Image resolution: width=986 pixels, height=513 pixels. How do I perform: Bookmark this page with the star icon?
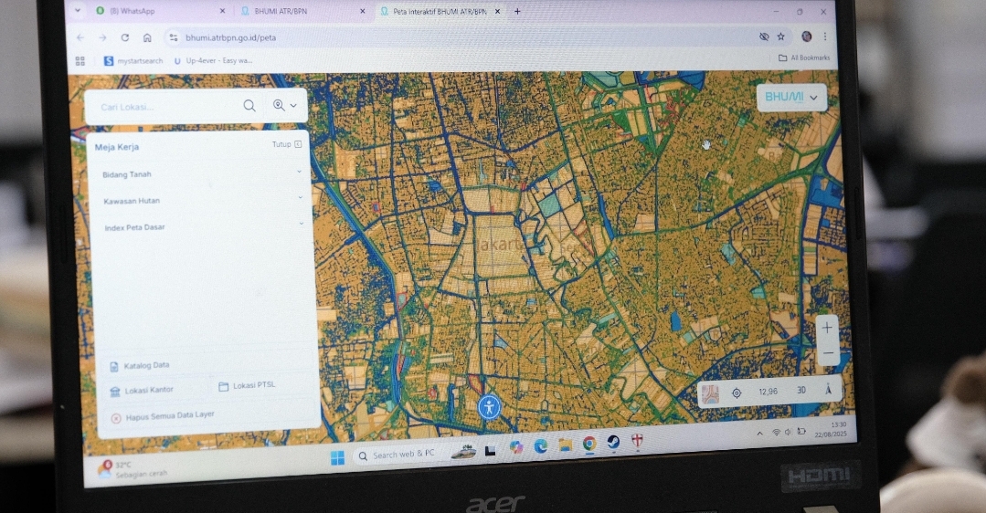(x=781, y=37)
